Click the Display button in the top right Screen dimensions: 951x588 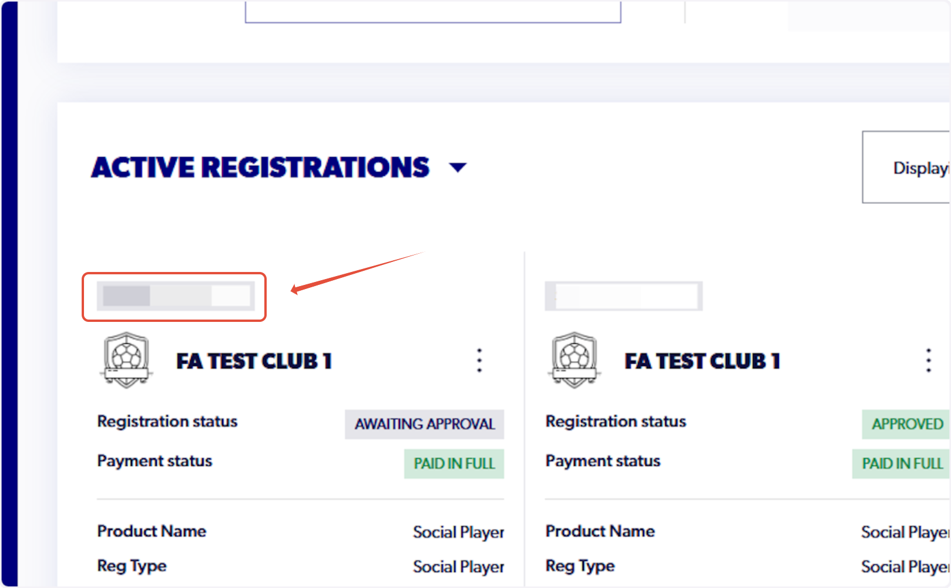(x=916, y=168)
